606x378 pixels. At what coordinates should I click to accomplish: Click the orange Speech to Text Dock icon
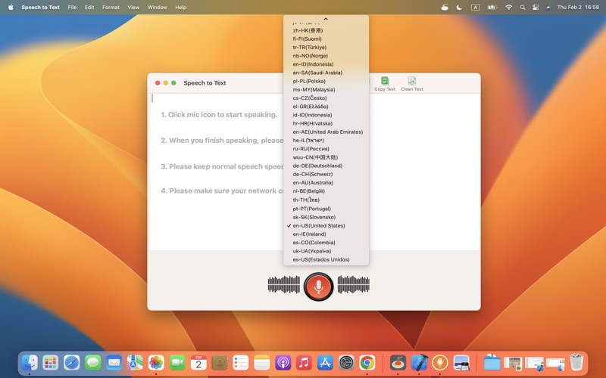click(x=440, y=363)
